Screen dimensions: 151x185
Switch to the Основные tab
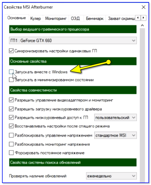(17, 18)
